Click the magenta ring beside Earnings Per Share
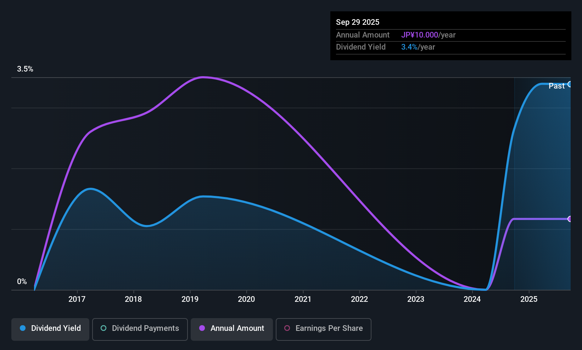This screenshot has width=582, height=350. coord(287,328)
